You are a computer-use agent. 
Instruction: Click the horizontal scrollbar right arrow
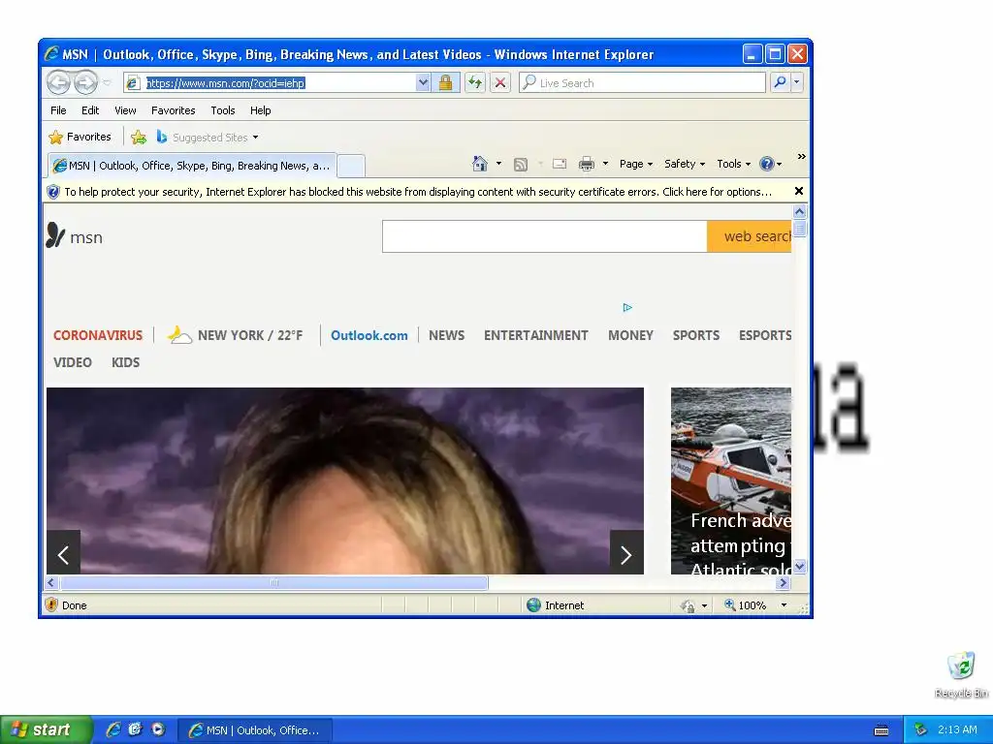tap(784, 582)
